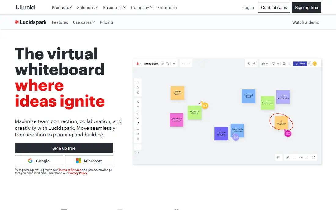
Task: Select the purple Predictive analytics sticky note
Action: pos(221,134)
